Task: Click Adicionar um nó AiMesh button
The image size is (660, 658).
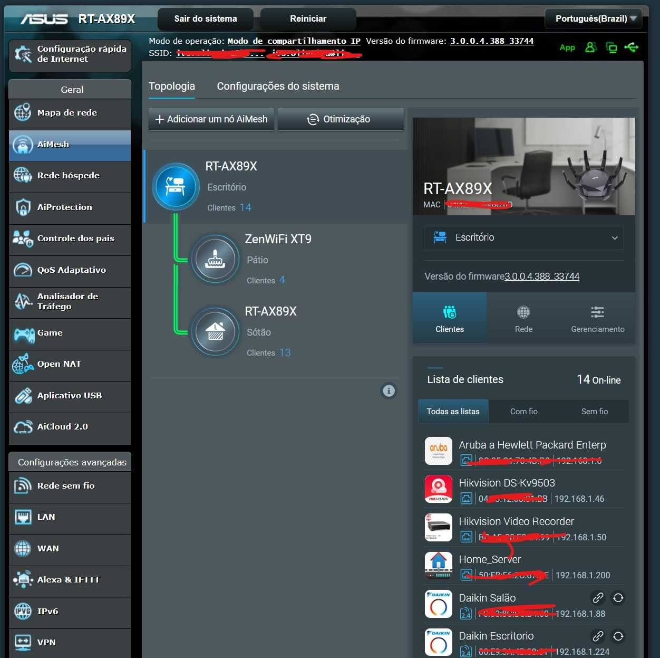Action: point(212,119)
